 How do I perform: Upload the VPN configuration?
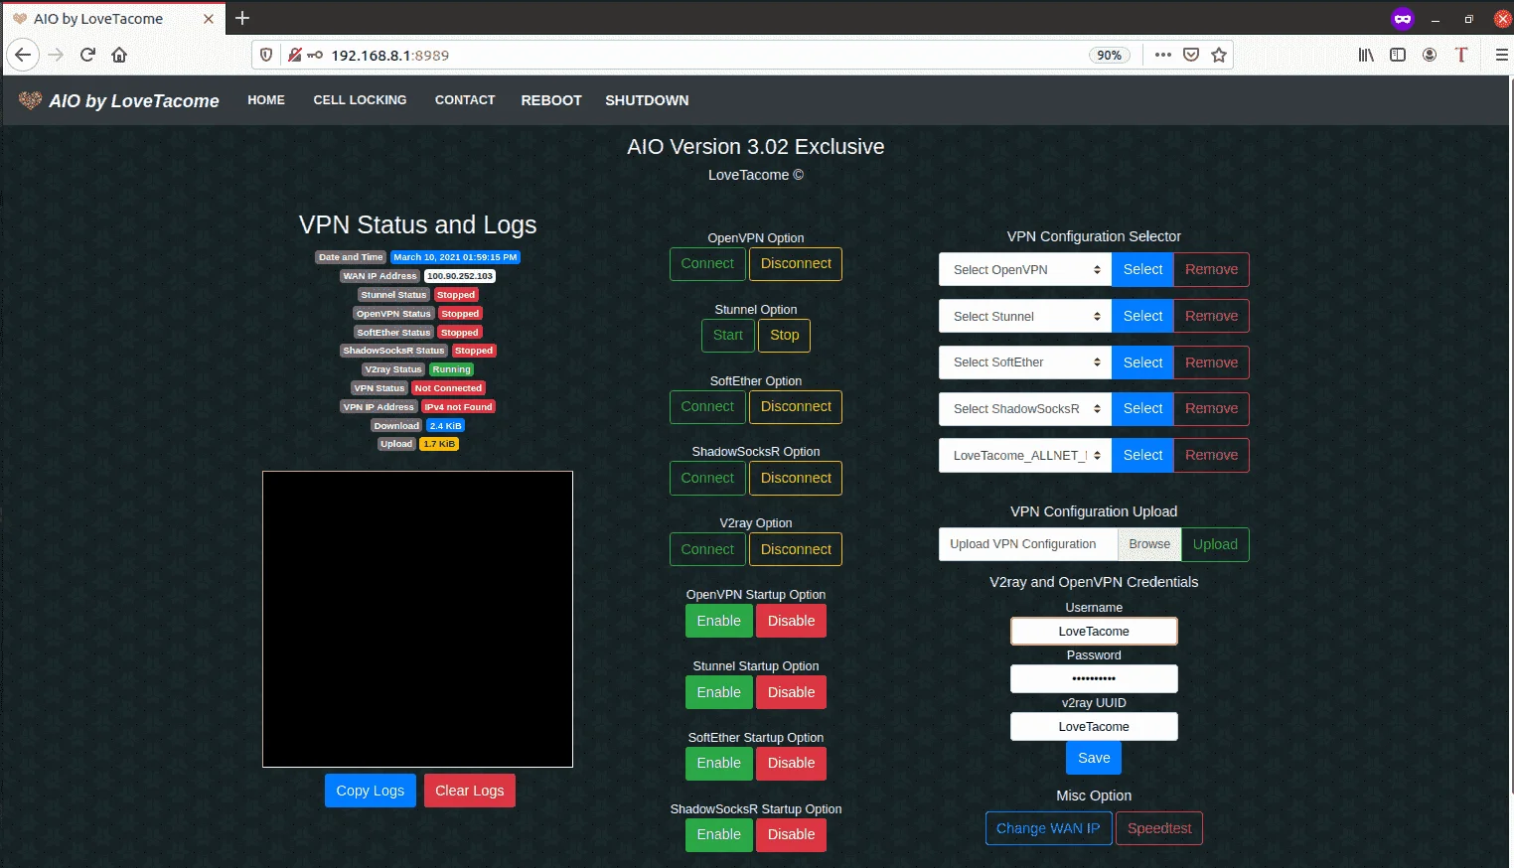1215,544
